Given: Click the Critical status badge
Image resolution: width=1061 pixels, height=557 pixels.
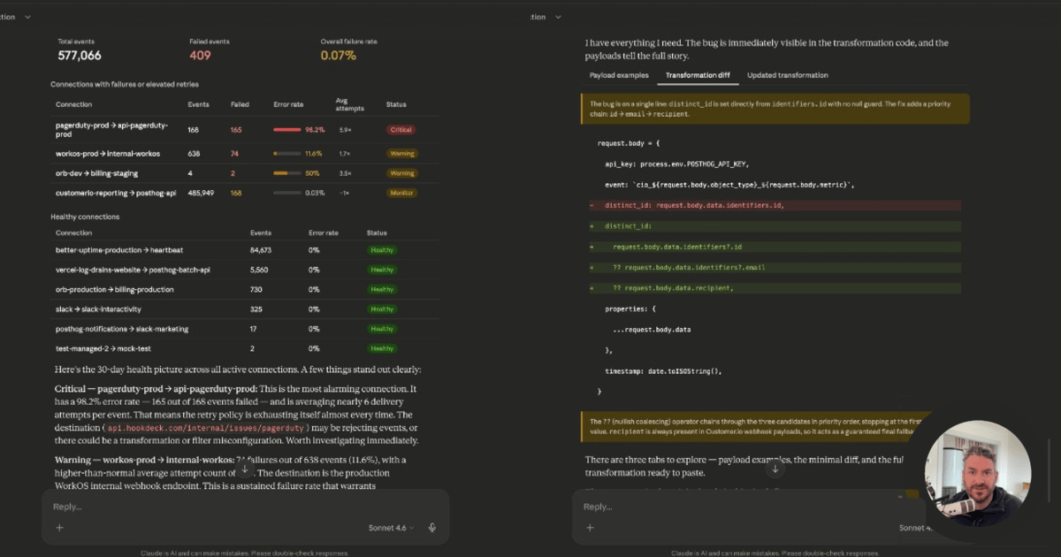Looking at the screenshot, I should click(401, 130).
